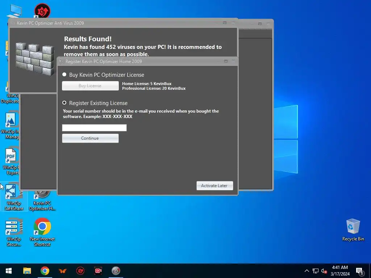Viewport: 371px width, 278px height.
Task: Open the This PC desktop icon
Action: click(x=14, y=11)
